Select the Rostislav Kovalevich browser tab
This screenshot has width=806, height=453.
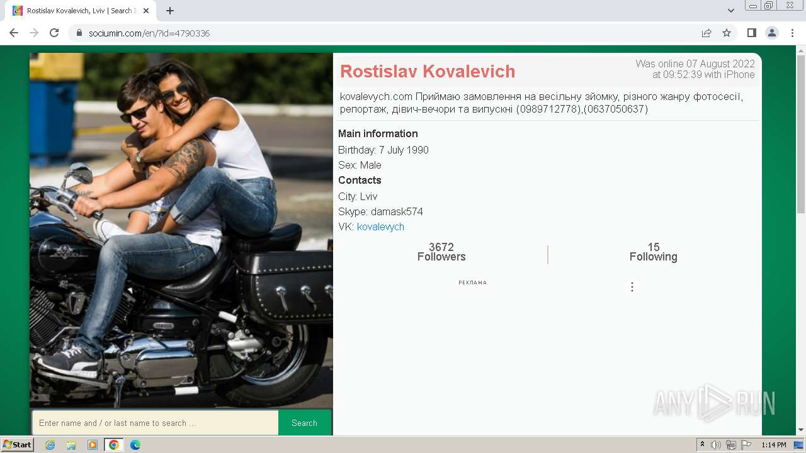pos(81,11)
